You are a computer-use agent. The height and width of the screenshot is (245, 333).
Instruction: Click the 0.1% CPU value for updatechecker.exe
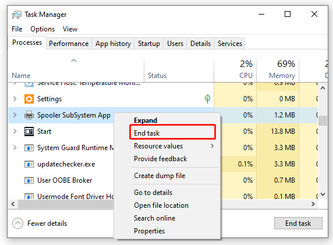click(x=245, y=164)
